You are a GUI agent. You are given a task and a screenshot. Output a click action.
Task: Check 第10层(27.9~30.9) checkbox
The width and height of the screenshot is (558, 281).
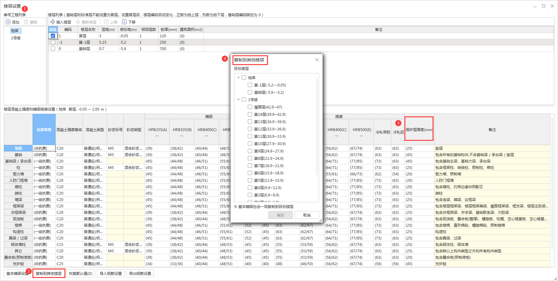250,144
